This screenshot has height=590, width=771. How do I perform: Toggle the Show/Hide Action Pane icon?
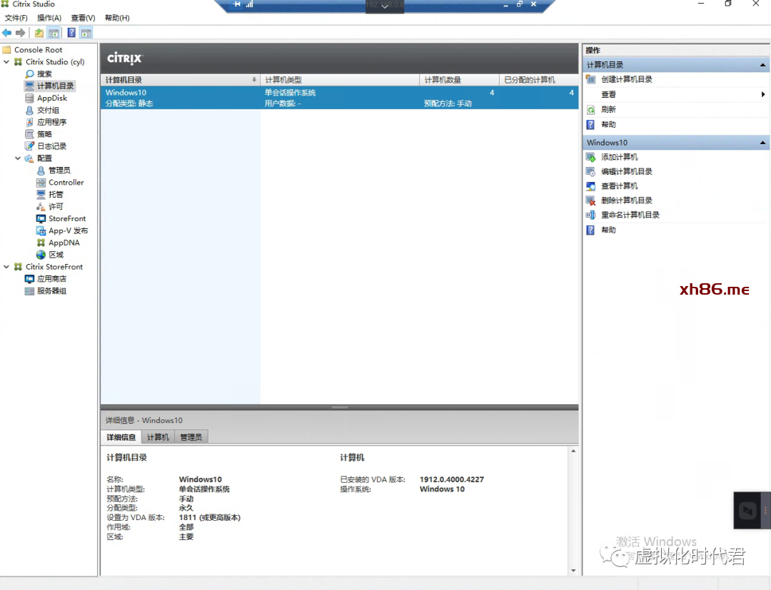(86, 33)
